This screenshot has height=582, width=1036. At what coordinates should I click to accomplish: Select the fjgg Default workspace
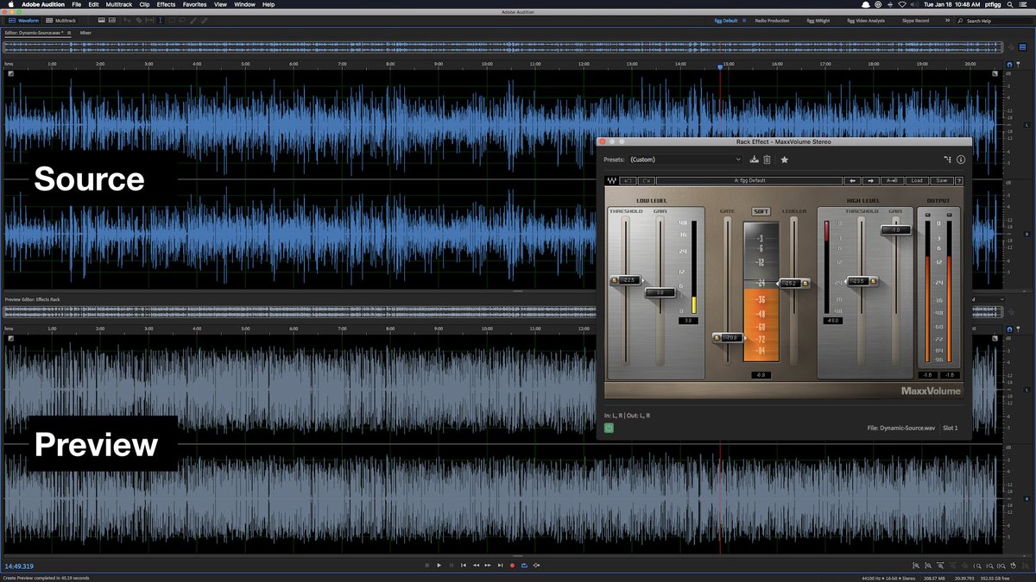(x=726, y=21)
